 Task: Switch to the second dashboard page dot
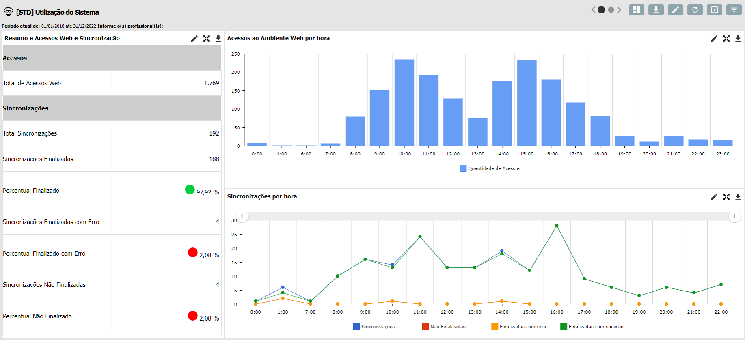pyautogui.click(x=611, y=10)
